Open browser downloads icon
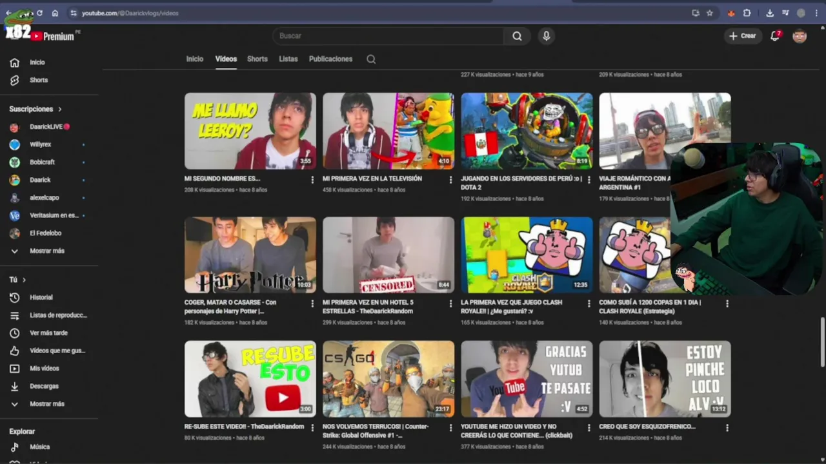 point(770,13)
